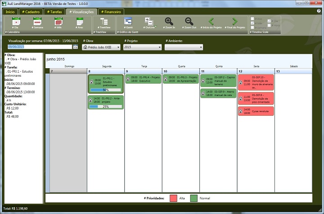Jump to Início do Projeto
This screenshot has width=324, height=214.
point(211,22)
